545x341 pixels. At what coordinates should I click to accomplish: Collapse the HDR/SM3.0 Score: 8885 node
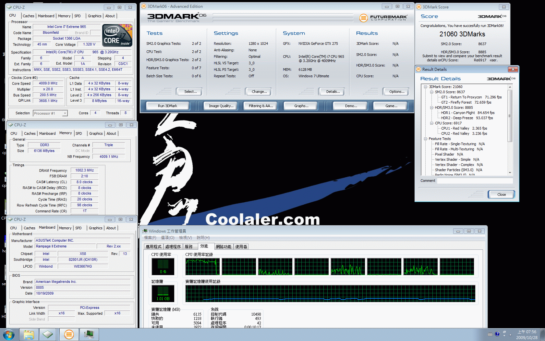coord(432,107)
